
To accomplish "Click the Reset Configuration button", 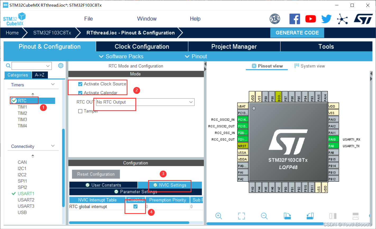I will click(x=96, y=174).
